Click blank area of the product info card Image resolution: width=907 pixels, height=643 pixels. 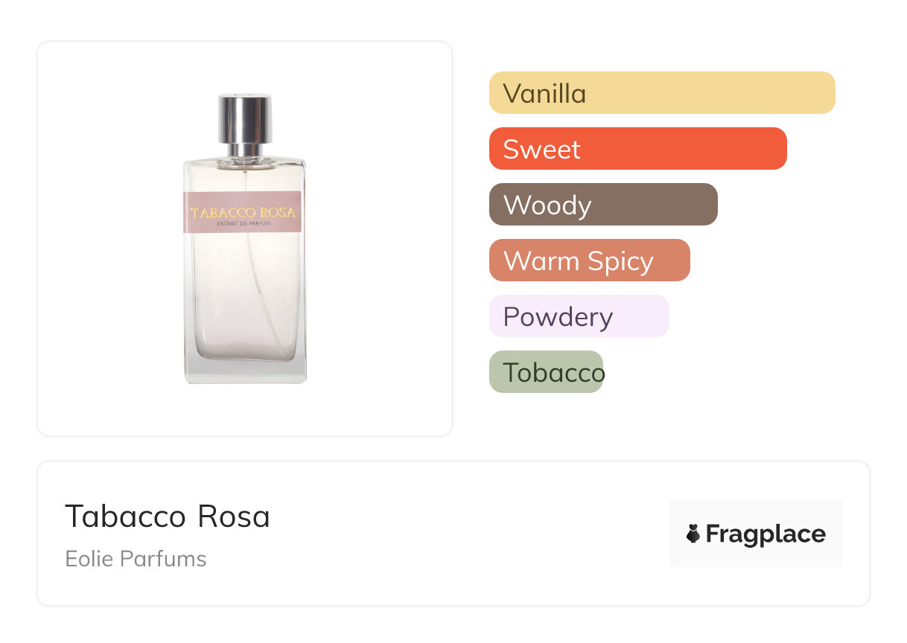(462, 536)
